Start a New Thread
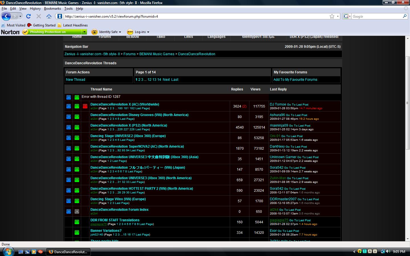410x256 pixels. pyautogui.click(x=75, y=80)
